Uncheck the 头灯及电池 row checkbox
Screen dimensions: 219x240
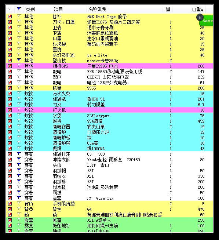tap(10, 55)
